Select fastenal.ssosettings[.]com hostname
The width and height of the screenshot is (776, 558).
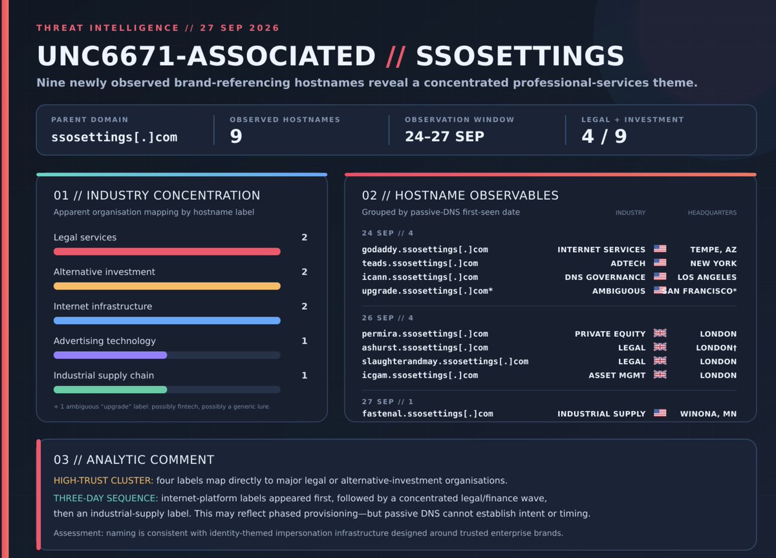427,413
